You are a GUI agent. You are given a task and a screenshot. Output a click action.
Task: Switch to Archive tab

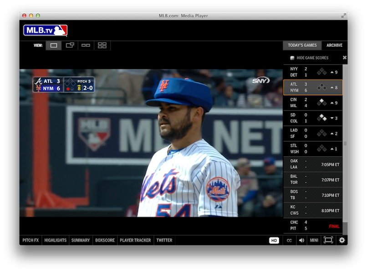[x=335, y=45]
